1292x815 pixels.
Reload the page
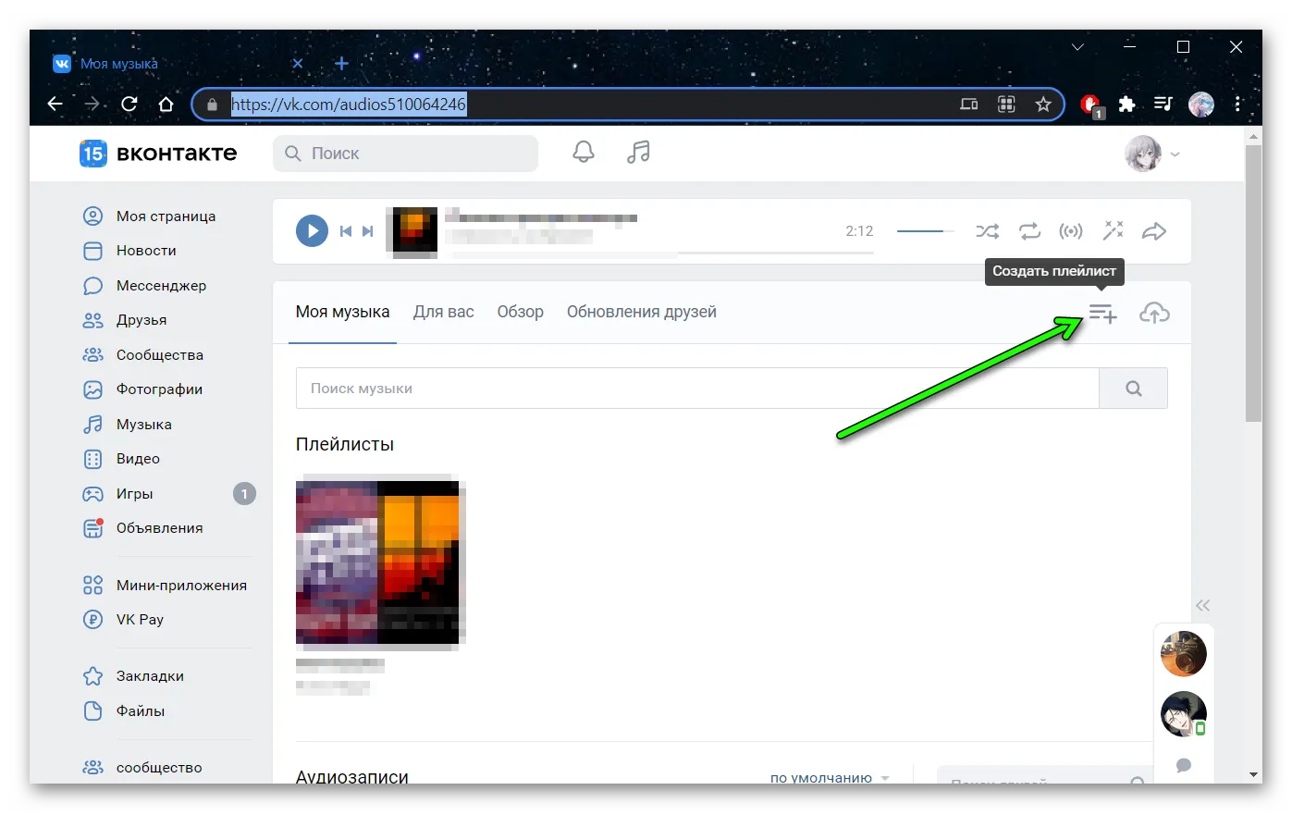(x=129, y=104)
